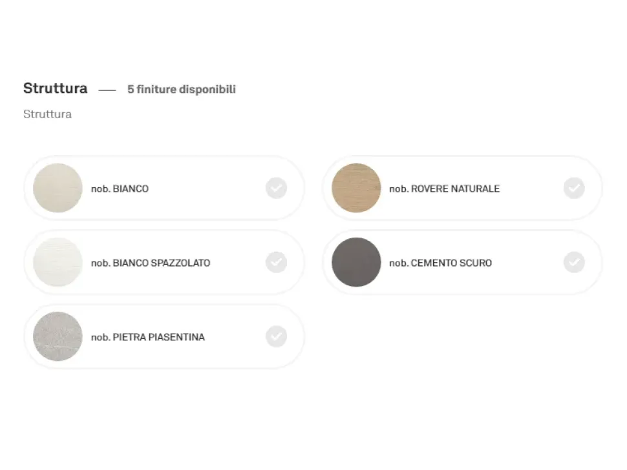Image resolution: width=627 pixels, height=470 pixels.
Task: Toggle the ROVERE NATURALE checkmark
Action: (574, 189)
